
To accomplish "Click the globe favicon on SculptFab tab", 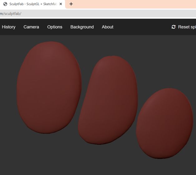I will 5,4.
